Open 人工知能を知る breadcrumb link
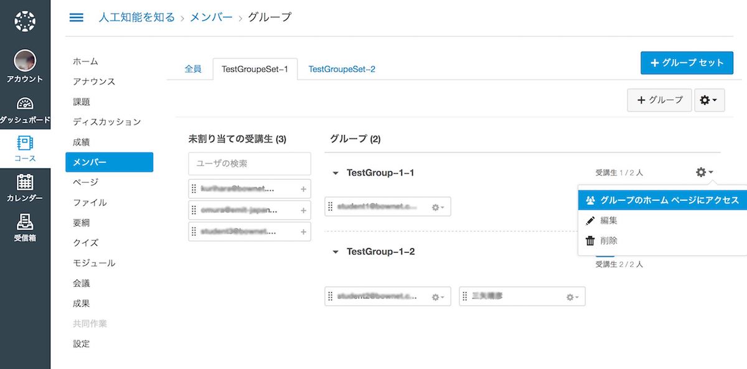This screenshot has width=747, height=369. tap(136, 17)
